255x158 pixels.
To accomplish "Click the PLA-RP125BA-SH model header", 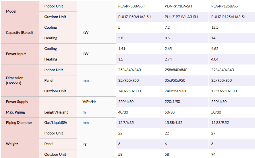I will (226, 6).
